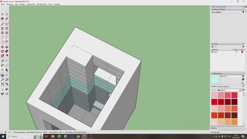Choose the Rotate tool

[2, 51]
